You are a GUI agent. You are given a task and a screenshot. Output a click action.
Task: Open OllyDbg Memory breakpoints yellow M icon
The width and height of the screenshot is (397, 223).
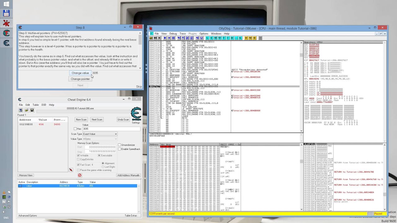click(x=250, y=38)
